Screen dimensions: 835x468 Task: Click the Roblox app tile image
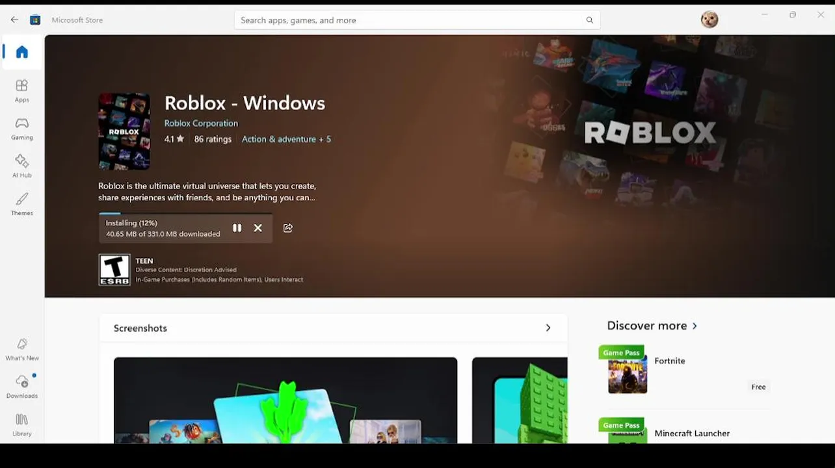(124, 131)
